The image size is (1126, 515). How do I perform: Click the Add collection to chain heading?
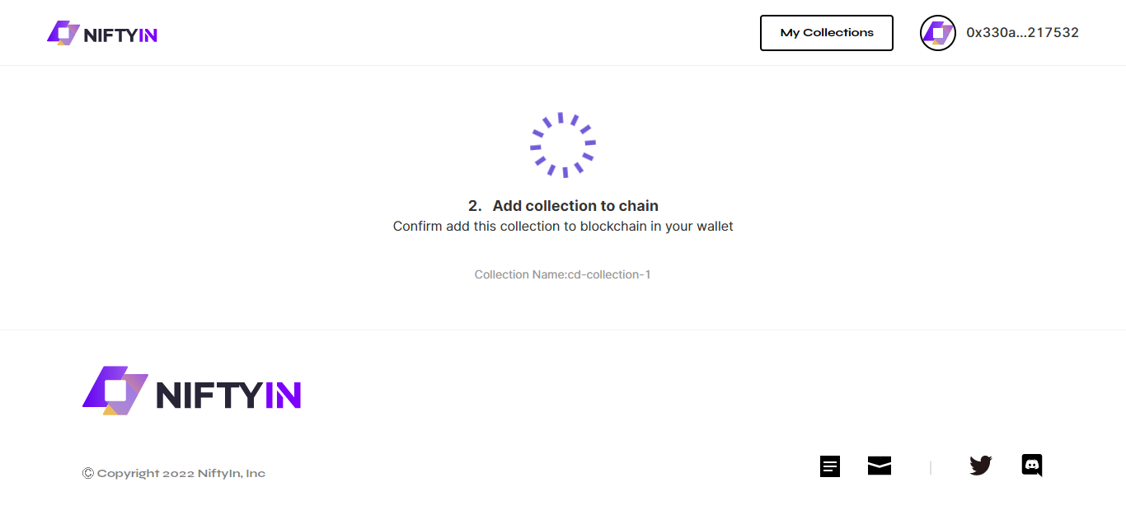coord(575,206)
